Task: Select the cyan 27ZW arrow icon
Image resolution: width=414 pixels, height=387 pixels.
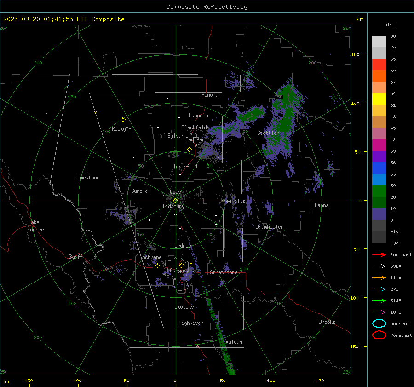Action: 379,289
